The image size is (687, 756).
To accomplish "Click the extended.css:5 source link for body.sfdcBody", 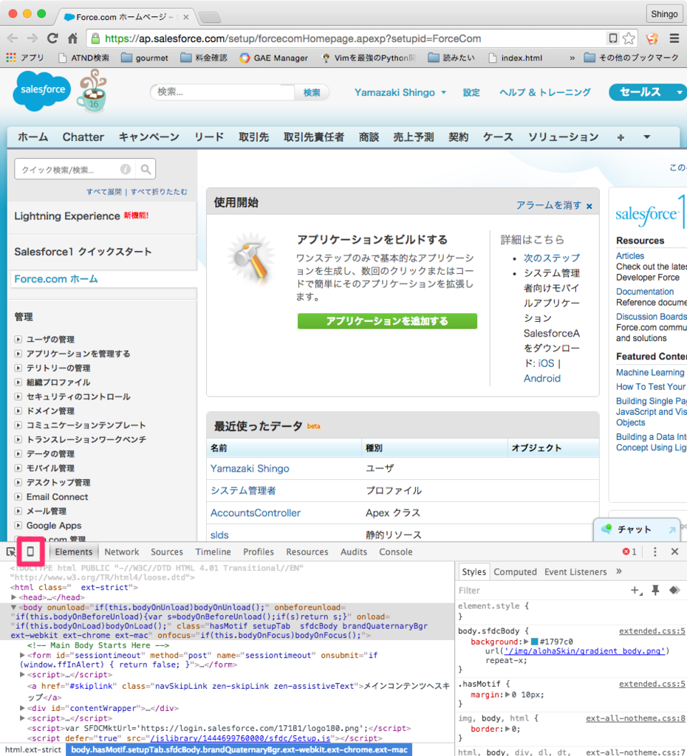I will [652, 630].
